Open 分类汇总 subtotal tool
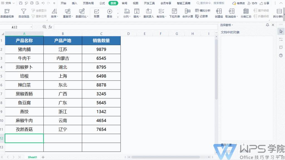 (246, 13)
